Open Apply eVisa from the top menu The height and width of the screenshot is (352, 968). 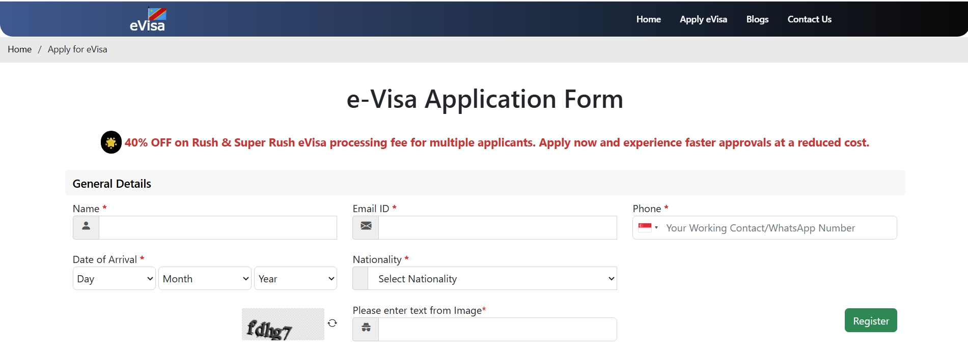pyautogui.click(x=703, y=19)
